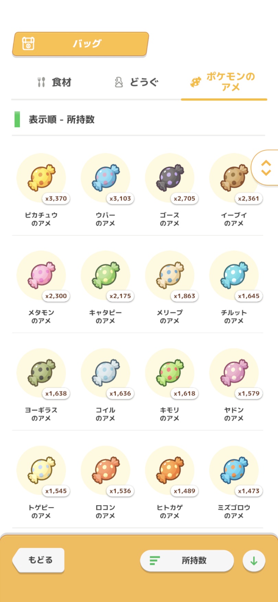Choose the Charmander (ヒトカゲ) candy
Viewport: 278px width, 602px height.
click(x=170, y=470)
